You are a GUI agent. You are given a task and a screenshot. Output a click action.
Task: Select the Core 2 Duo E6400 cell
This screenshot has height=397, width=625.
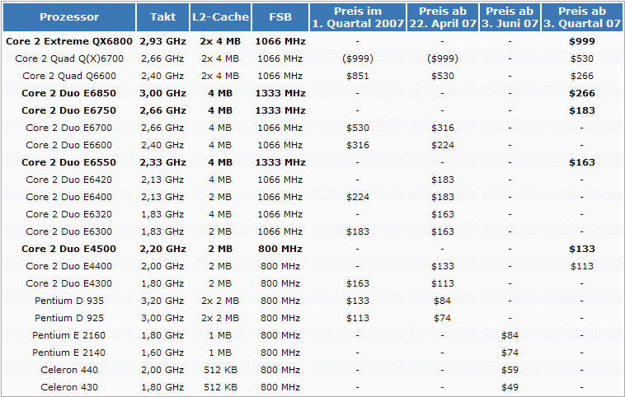pos(69,197)
